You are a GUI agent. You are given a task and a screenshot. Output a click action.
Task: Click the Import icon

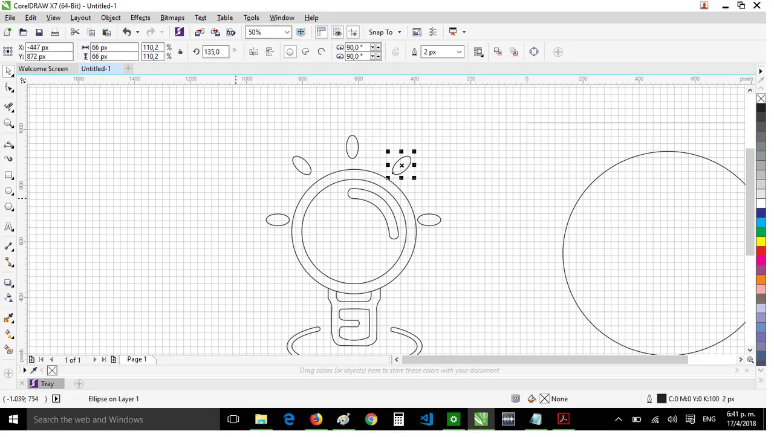tap(200, 32)
